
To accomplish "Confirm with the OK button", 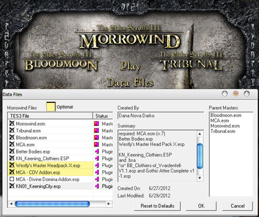I will tap(201, 206).
